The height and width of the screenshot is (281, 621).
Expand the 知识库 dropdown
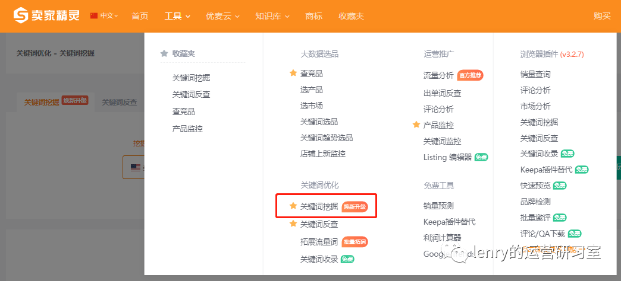pyautogui.click(x=272, y=16)
